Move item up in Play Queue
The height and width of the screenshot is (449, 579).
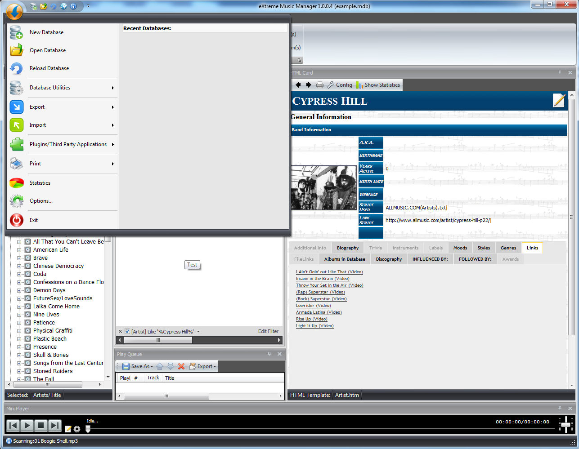pos(160,366)
